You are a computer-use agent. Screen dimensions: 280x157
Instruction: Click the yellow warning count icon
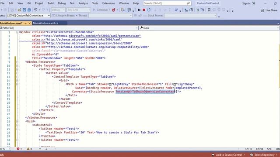click(x=28, y=149)
